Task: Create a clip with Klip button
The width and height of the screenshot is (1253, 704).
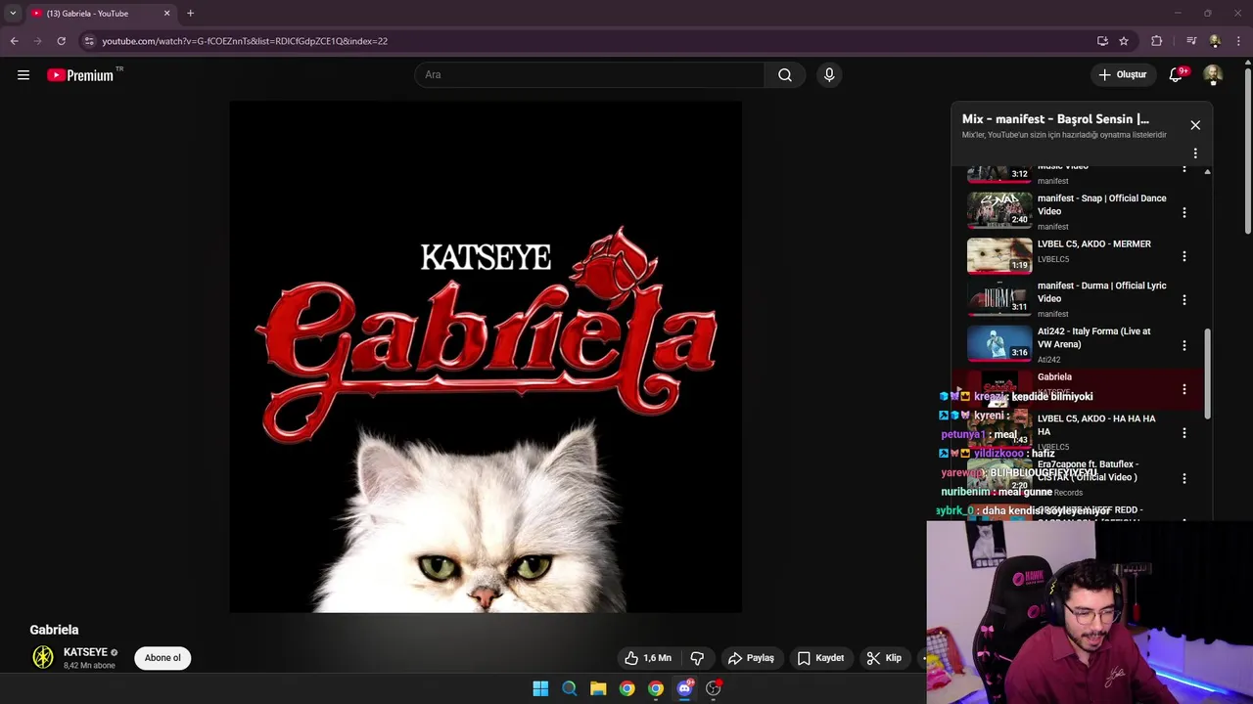Action: tap(884, 658)
